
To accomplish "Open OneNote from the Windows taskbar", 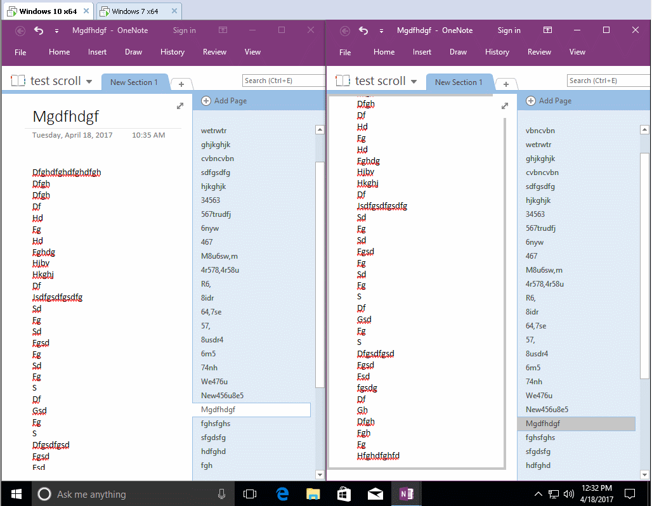I will click(x=405, y=493).
